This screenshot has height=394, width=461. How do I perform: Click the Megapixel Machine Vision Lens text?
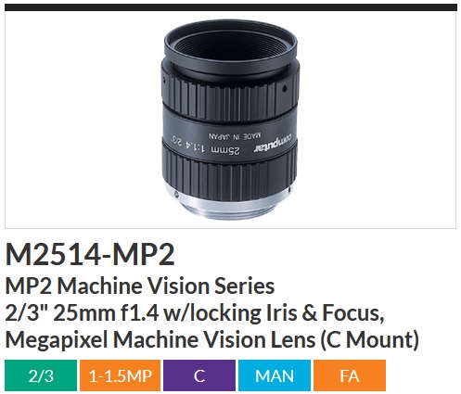click(160, 340)
